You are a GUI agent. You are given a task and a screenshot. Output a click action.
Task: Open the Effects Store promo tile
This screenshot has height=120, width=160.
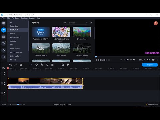click(41, 32)
